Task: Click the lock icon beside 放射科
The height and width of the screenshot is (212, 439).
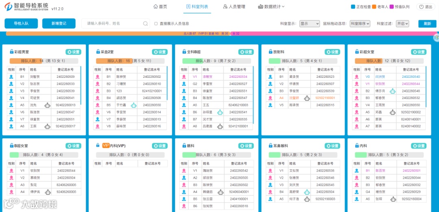Action: (271, 51)
